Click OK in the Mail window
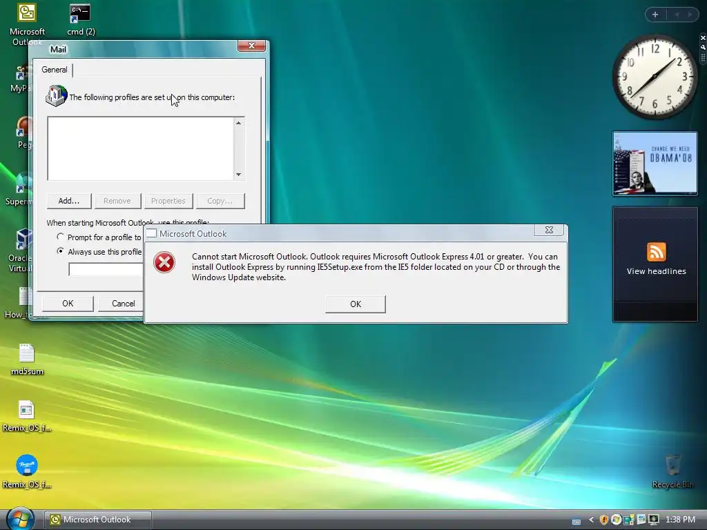 (68, 304)
